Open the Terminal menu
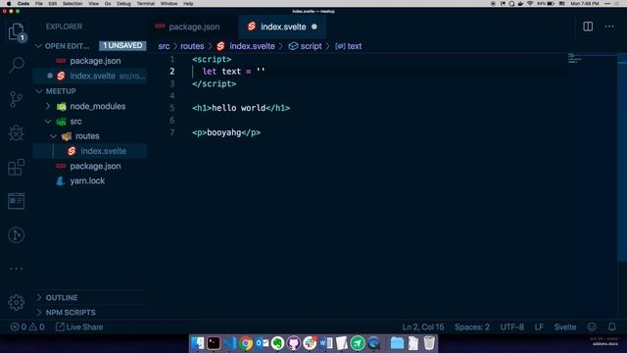 [x=146, y=4]
